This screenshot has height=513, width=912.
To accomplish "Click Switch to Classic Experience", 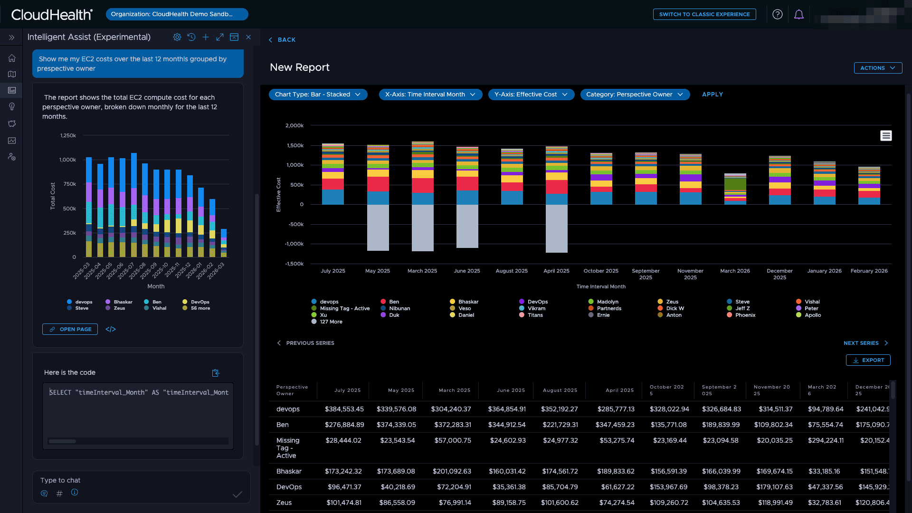I will coord(704,14).
